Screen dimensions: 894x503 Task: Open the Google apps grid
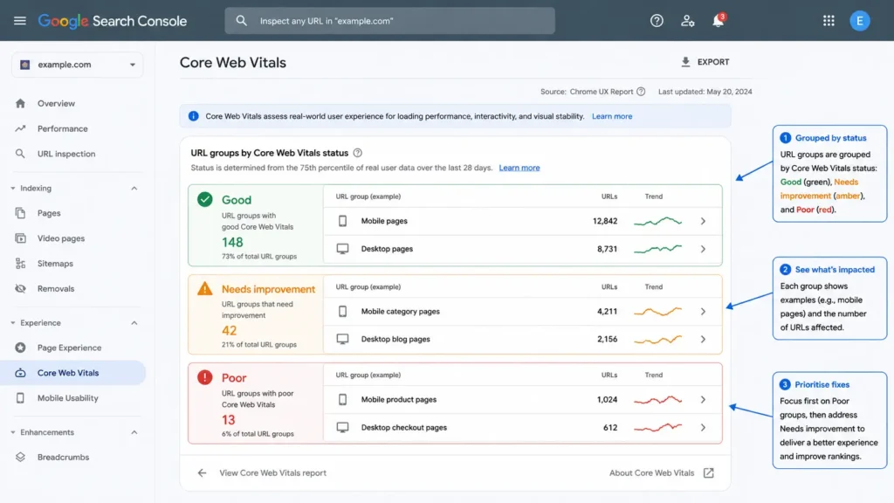point(829,21)
